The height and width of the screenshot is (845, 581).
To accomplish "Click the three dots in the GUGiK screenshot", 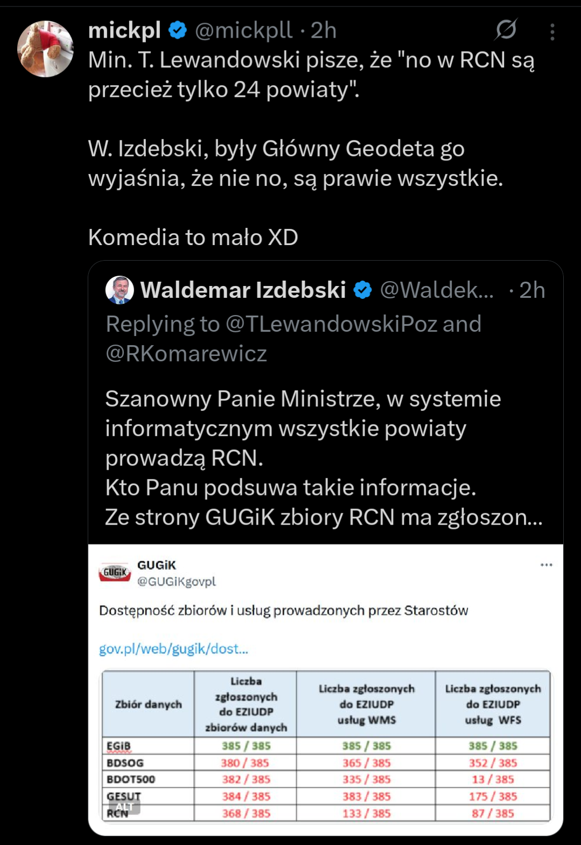I will point(546,565).
